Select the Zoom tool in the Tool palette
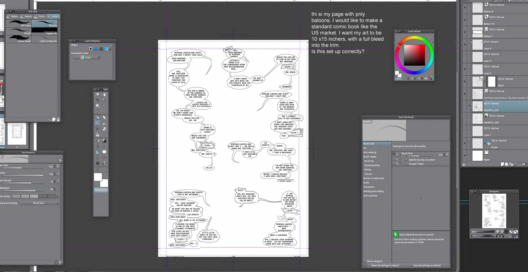Viewport: 528px width, 272px height. [x=97, y=94]
